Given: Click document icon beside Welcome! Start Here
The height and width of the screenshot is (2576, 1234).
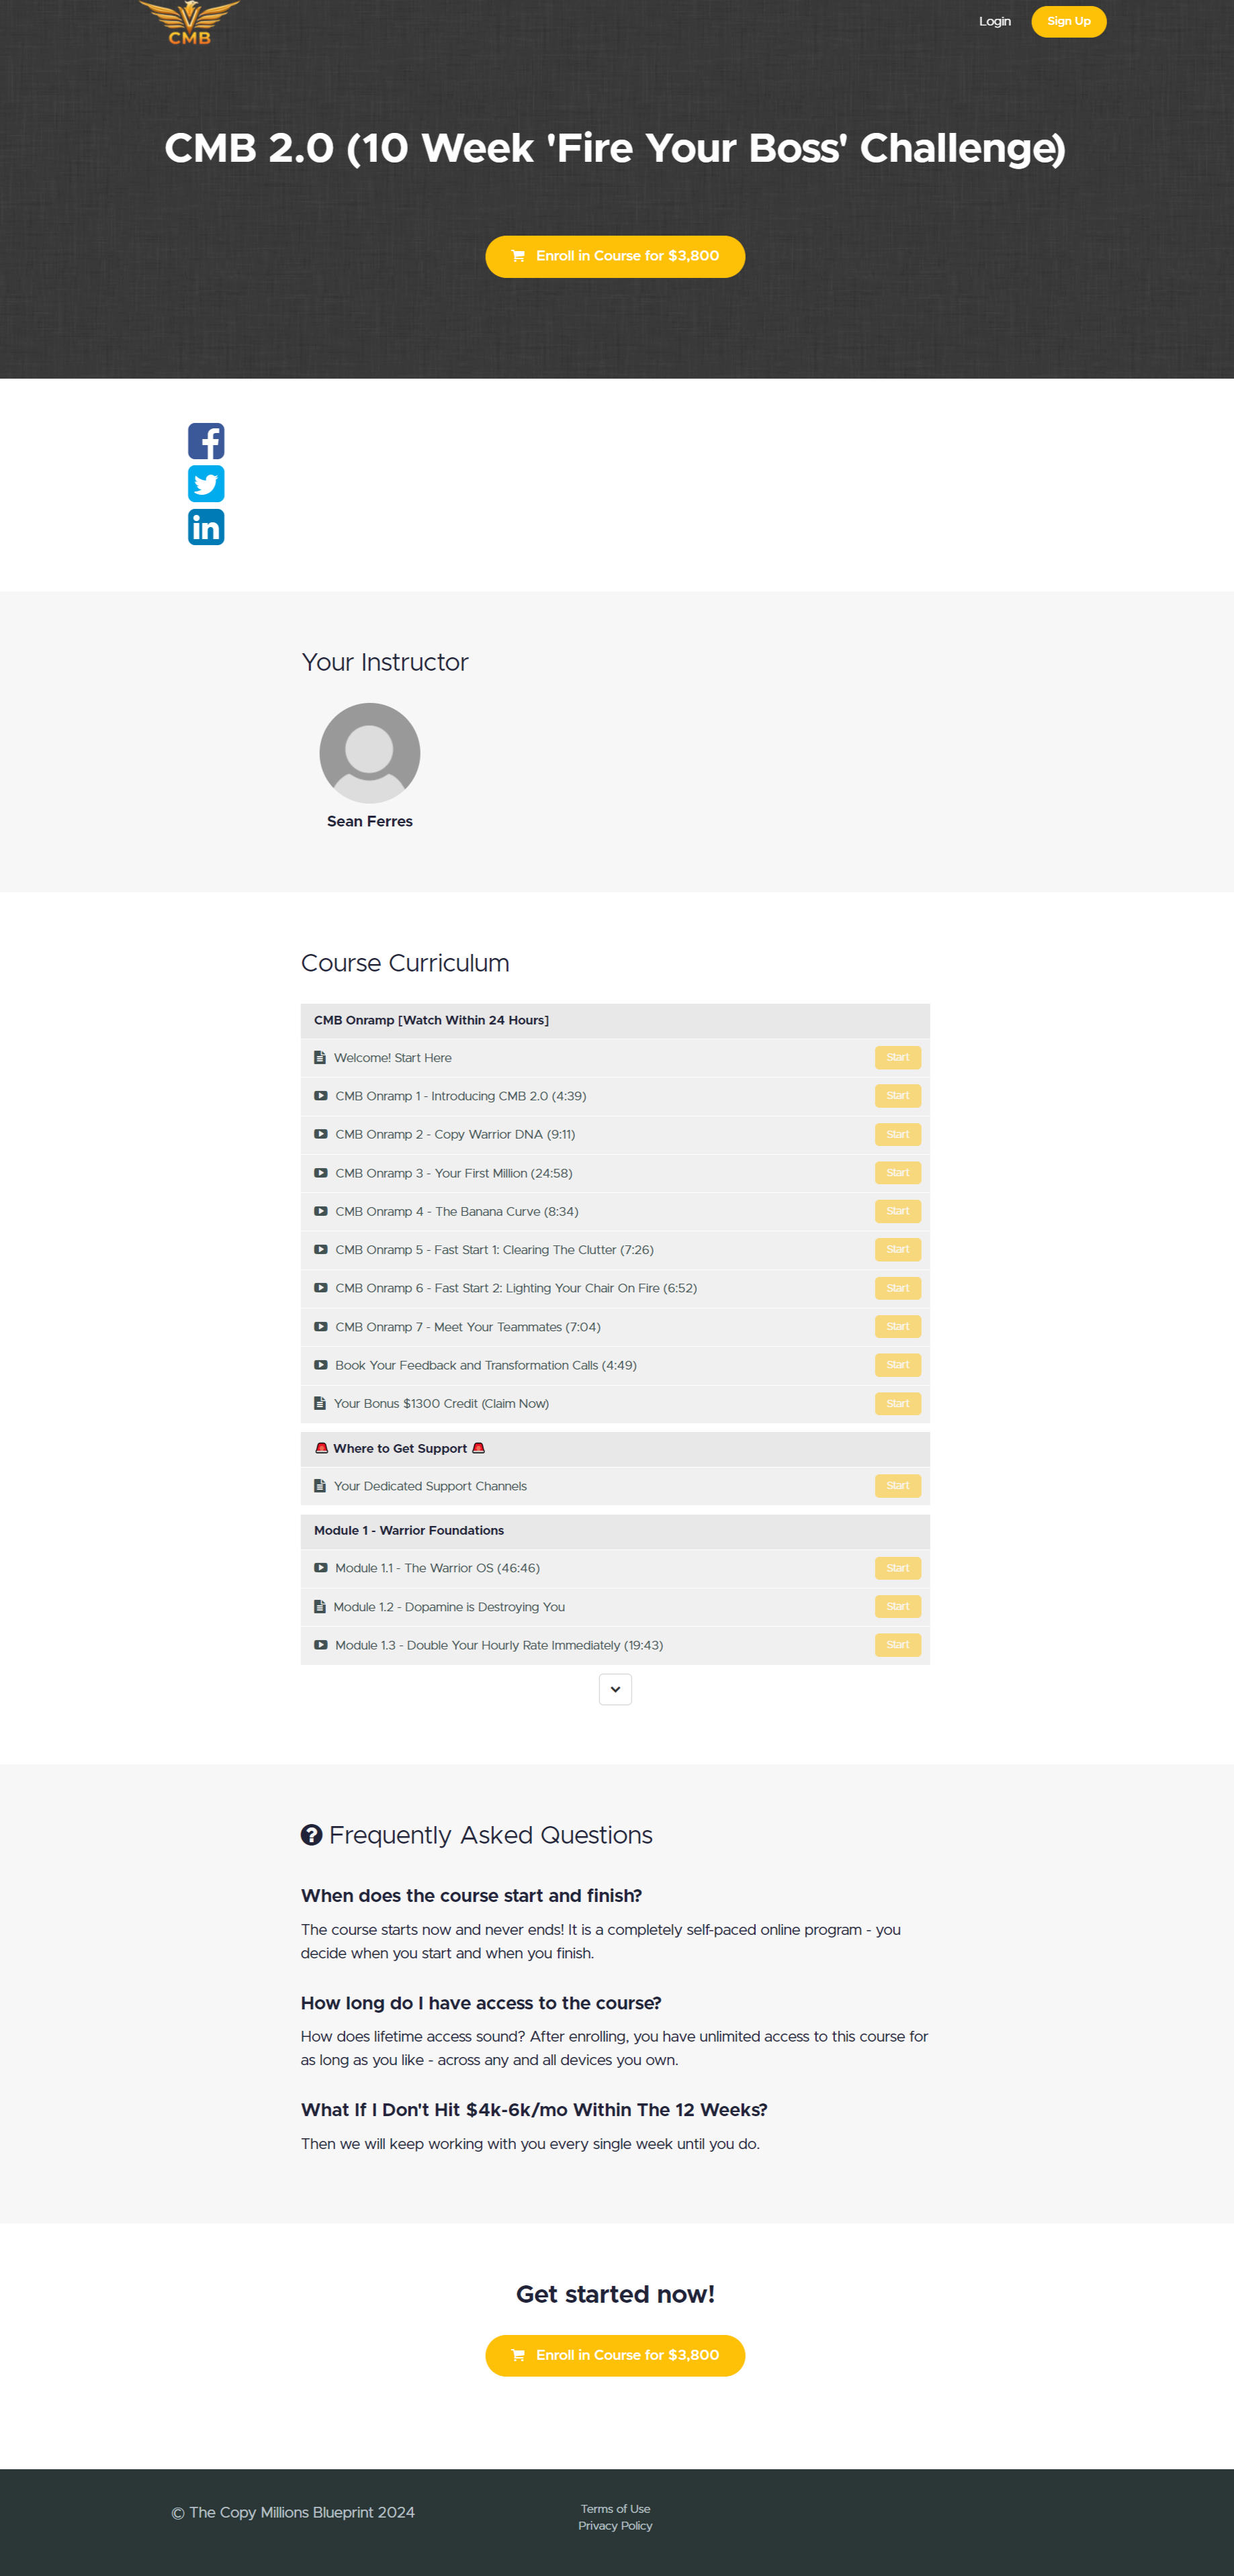Looking at the screenshot, I should point(319,1058).
